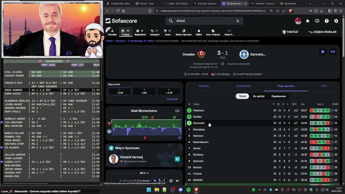Viewport: 345px width, 194px height.
Task: Switch to the Football Stats, Tables tab
Action: tap(119, 4)
